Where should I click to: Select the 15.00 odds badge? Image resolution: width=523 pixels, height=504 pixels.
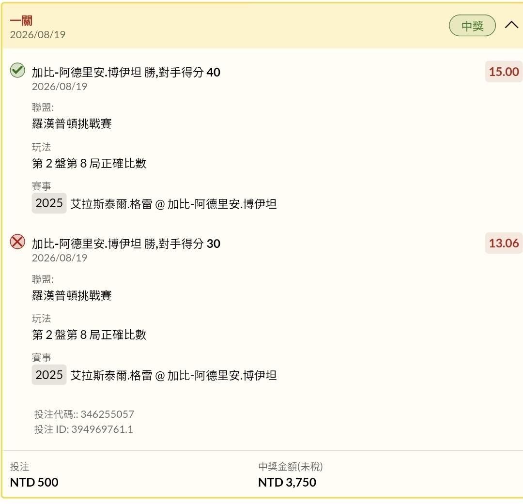[x=503, y=72]
